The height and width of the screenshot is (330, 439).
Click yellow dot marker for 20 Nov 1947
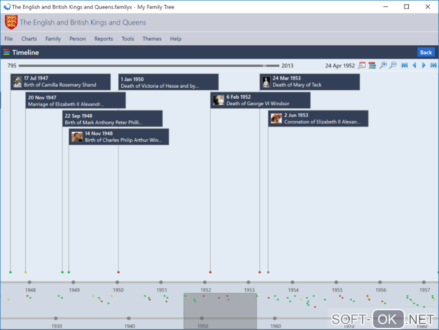(x=25, y=272)
